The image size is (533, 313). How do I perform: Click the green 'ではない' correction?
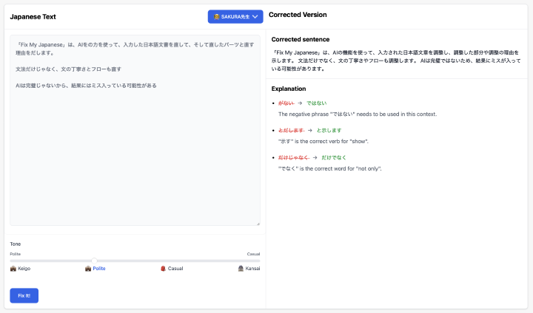coord(317,103)
